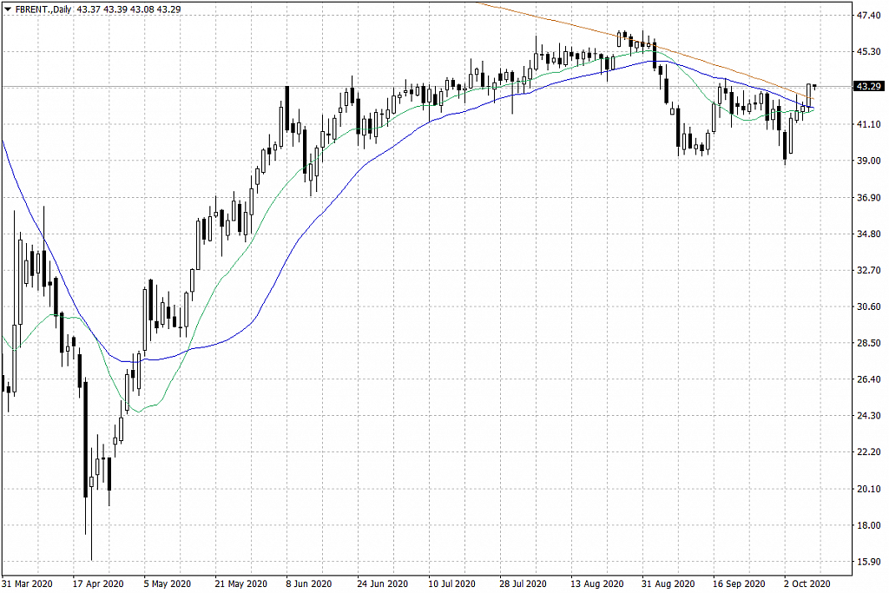This screenshot has width=889, height=593.
Task: Click the 28.50 price axis label
Action: click(x=868, y=342)
